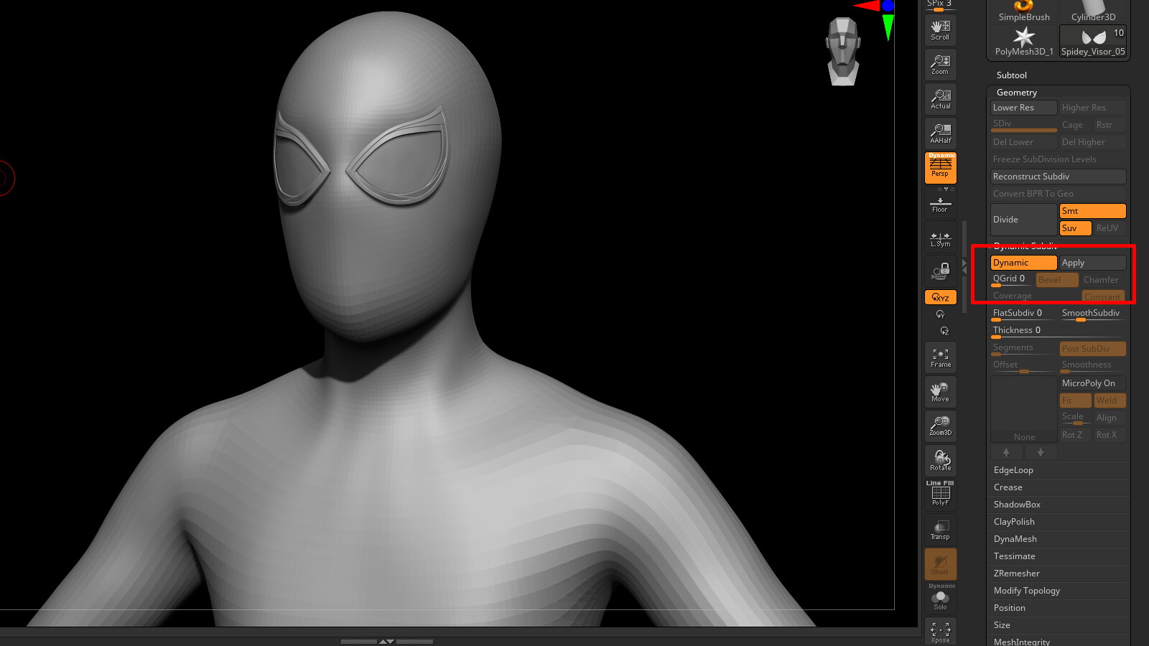Adjust the SmoothSubdiv slider
The height and width of the screenshot is (646, 1149).
(x=1092, y=314)
